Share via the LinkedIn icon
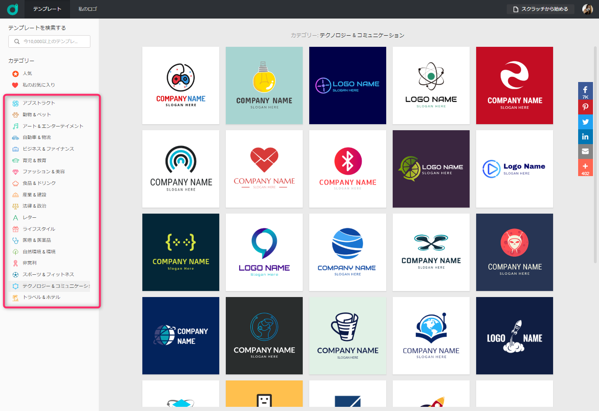Viewport: 599px width, 411px height. coord(586,137)
